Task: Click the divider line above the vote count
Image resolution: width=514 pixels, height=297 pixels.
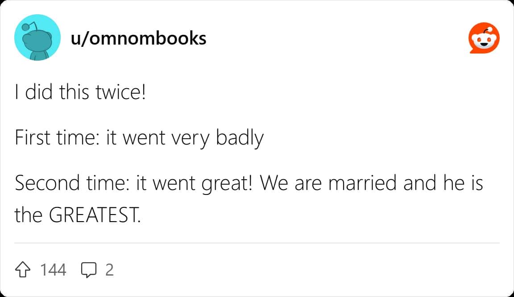Action: coord(257,243)
